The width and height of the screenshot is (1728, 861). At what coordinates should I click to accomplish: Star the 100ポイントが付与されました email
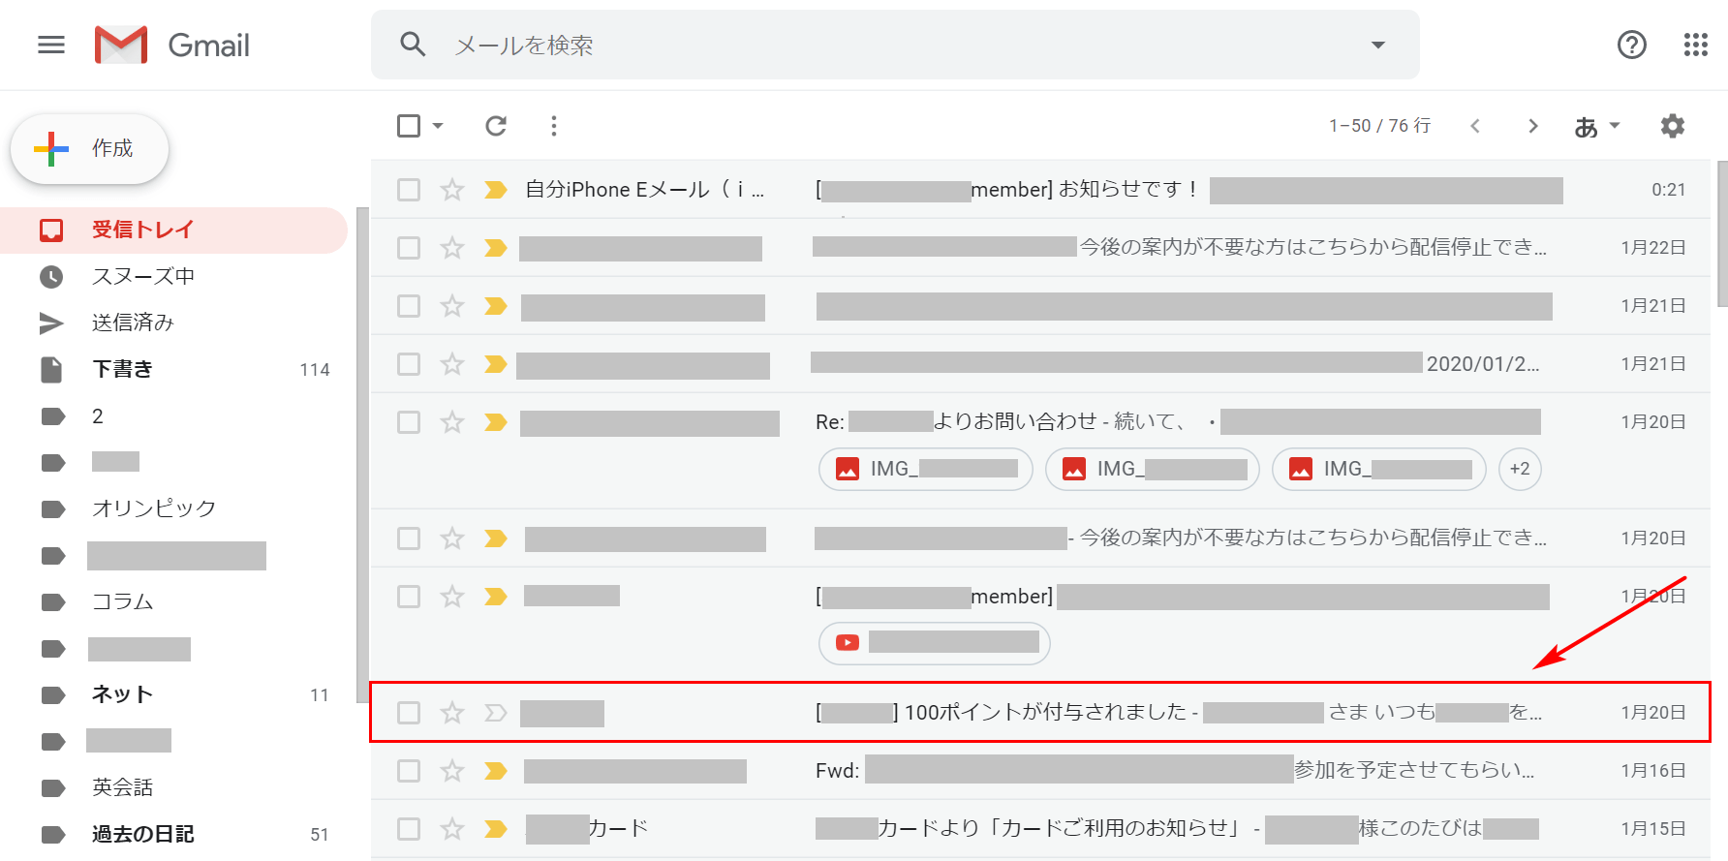click(452, 713)
